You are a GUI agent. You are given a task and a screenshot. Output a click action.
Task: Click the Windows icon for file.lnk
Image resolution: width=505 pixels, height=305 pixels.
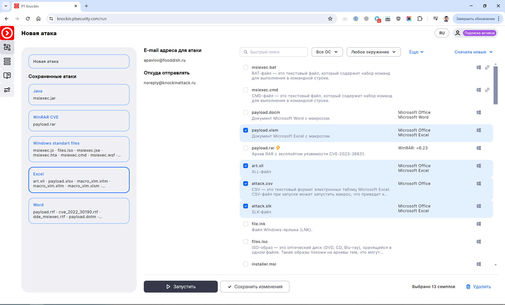479,224
